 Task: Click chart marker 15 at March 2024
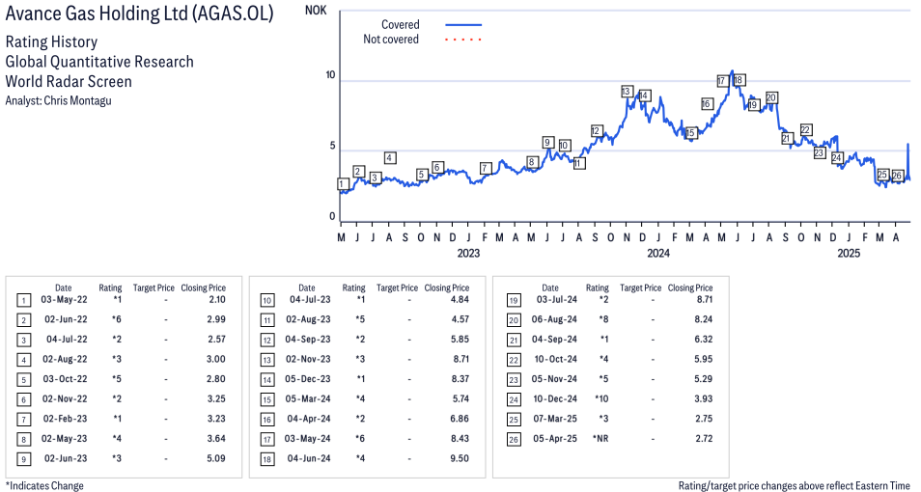pos(690,133)
